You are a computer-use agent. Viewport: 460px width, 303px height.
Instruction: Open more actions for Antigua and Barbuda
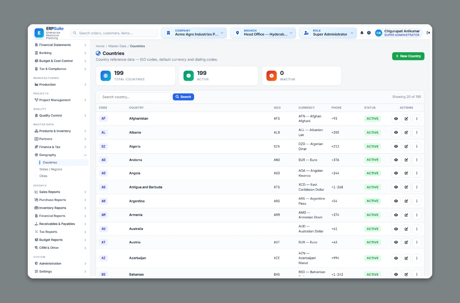tap(417, 187)
